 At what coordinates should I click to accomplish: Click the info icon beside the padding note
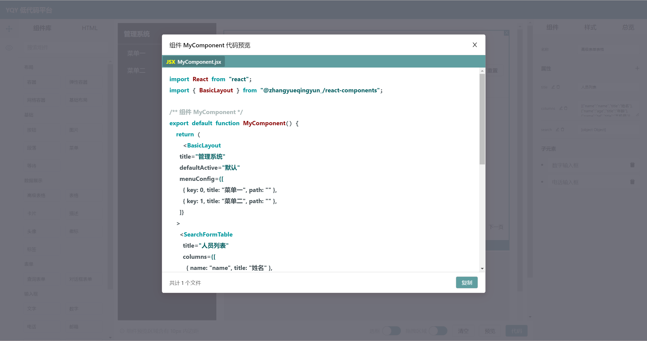point(122,331)
